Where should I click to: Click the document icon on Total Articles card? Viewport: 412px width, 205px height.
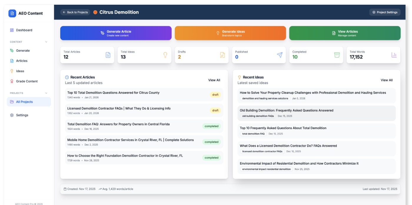tap(108, 55)
